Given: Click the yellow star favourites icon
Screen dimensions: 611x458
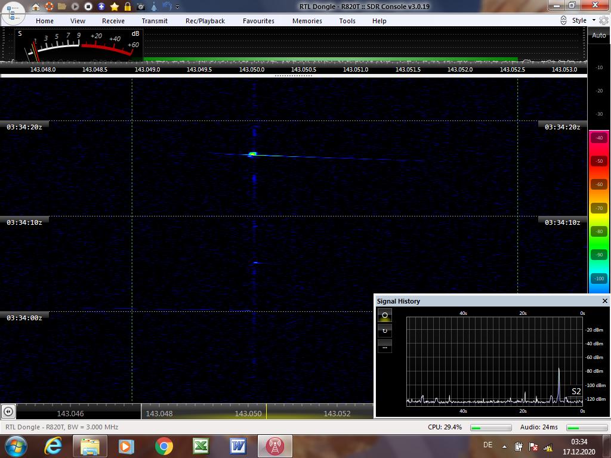Looking at the screenshot, I should pyautogui.click(x=115, y=7).
